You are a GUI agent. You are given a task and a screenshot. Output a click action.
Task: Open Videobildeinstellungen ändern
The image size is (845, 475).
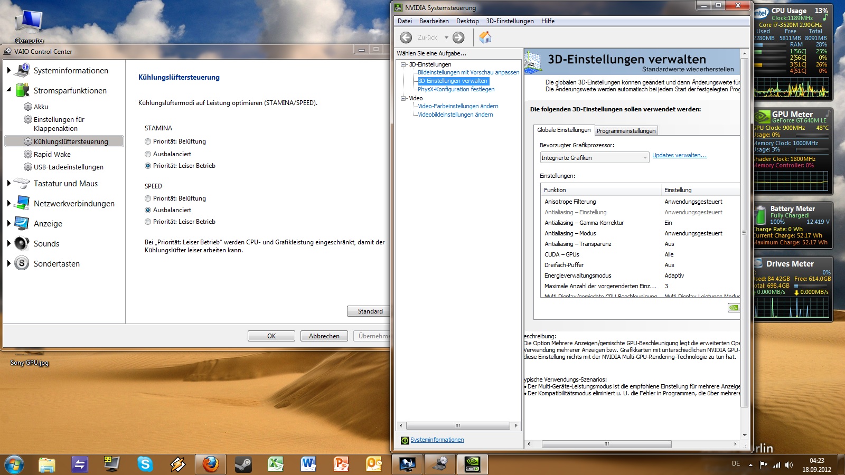[455, 115]
